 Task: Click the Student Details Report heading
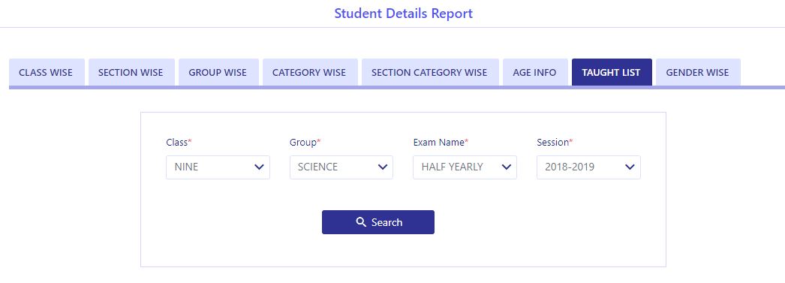404,14
